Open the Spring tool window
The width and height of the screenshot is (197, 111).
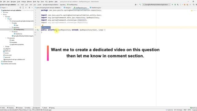[52, 108]
